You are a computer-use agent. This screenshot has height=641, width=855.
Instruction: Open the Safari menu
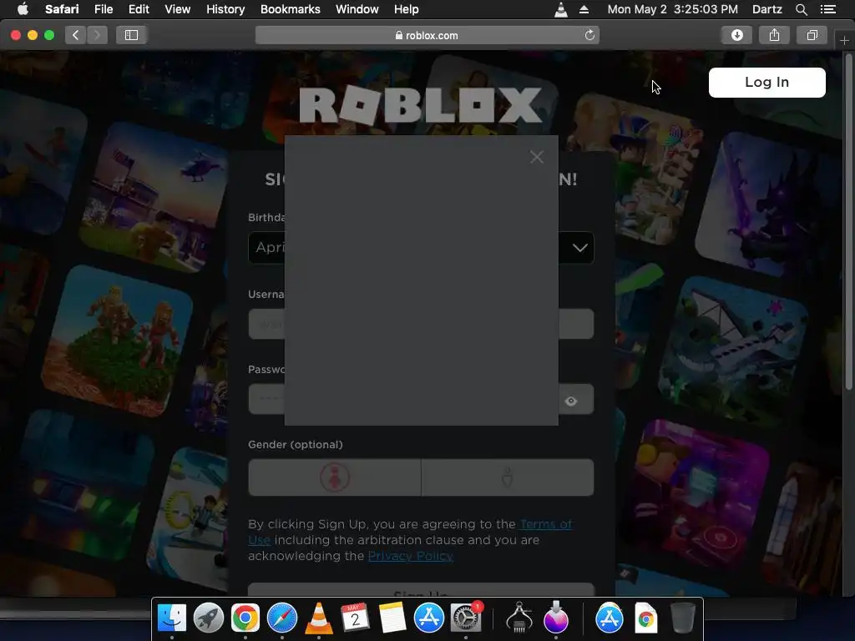coord(62,9)
